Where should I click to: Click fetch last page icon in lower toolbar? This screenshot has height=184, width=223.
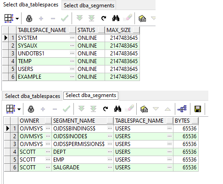93,109
